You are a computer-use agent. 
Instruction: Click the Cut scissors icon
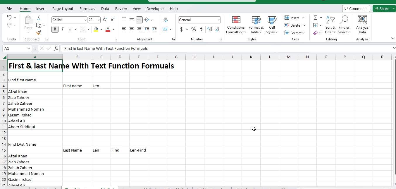[39, 18]
